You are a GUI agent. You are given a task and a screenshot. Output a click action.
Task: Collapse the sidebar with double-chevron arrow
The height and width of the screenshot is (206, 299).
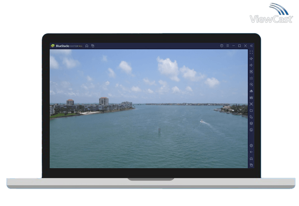(251, 46)
